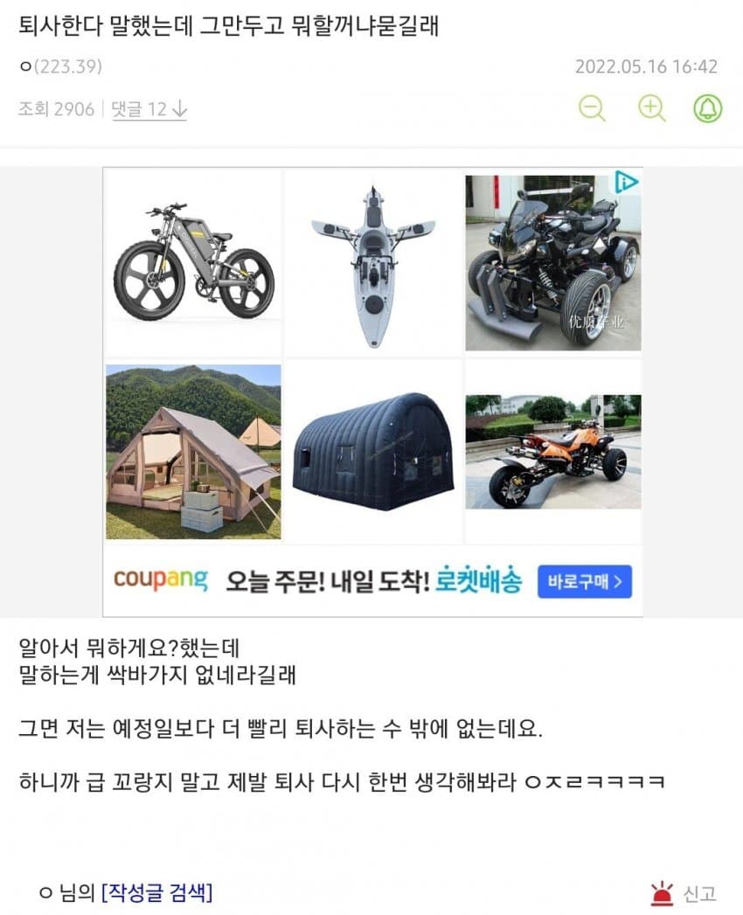Click the red siren report icon

click(662, 893)
